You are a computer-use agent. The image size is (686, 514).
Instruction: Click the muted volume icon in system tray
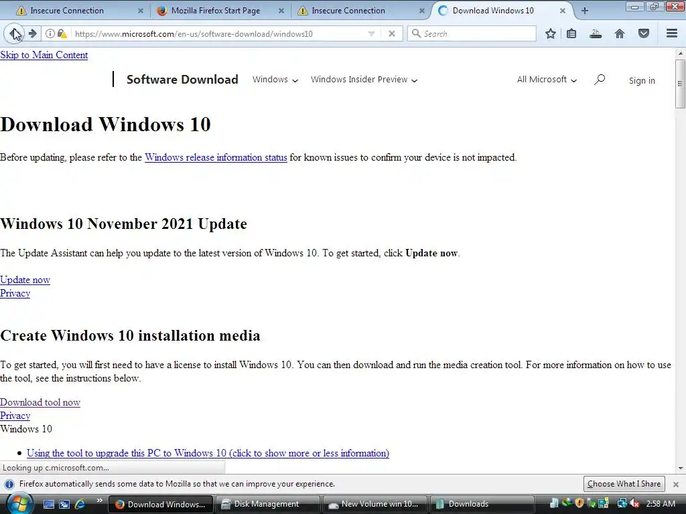point(634,503)
